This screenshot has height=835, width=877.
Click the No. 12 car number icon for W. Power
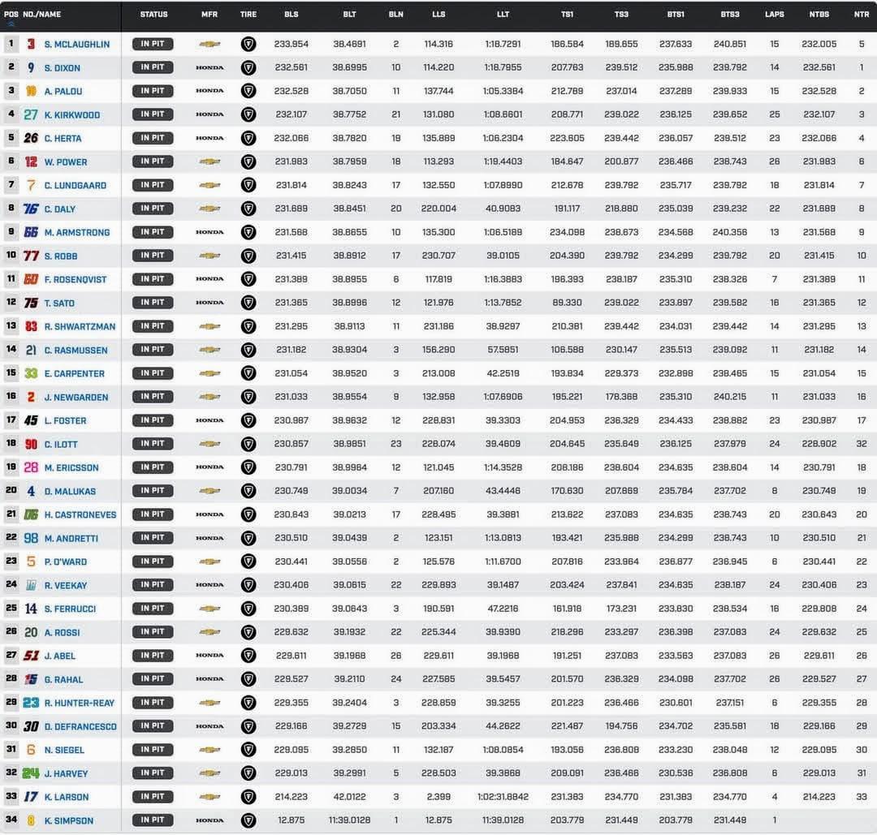pyautogui.click(x=31, y=161)
